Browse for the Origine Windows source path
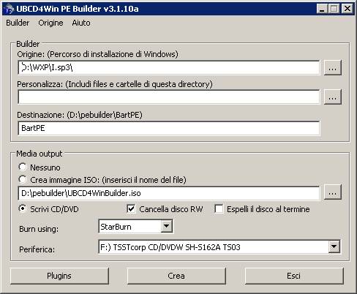Screen dimensions: 357x294 point(333,67)
